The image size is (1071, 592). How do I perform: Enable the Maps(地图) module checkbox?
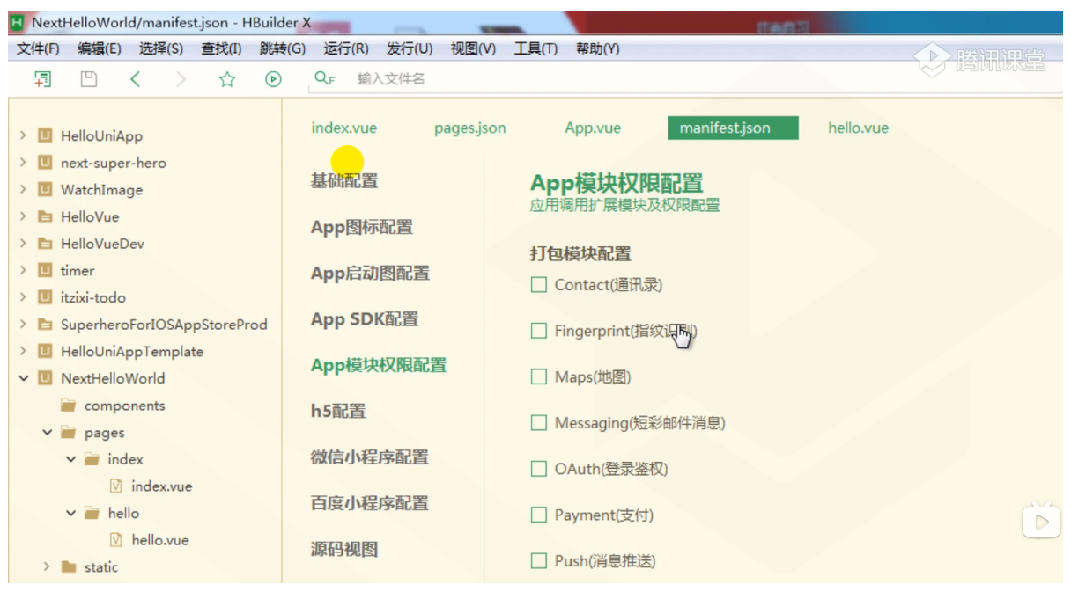(539, 377)
